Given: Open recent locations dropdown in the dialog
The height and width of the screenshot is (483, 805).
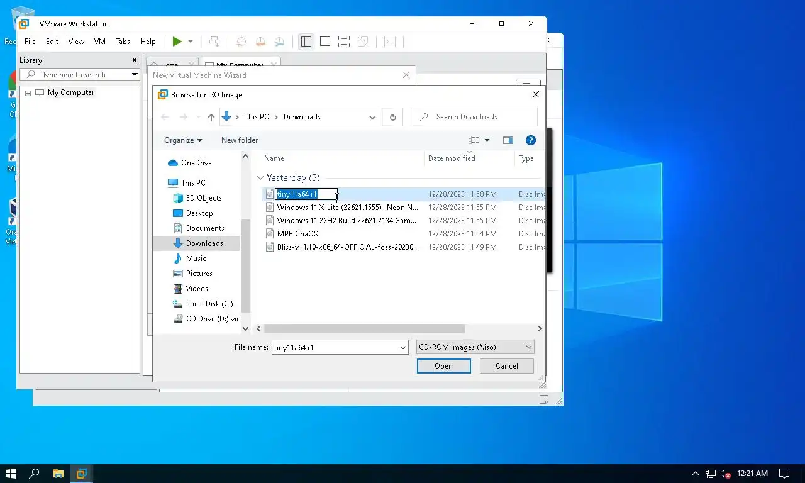Looking at the screenshot, I should (198, 117).
